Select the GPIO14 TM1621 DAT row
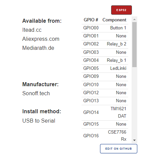 [x=105, y=113]
